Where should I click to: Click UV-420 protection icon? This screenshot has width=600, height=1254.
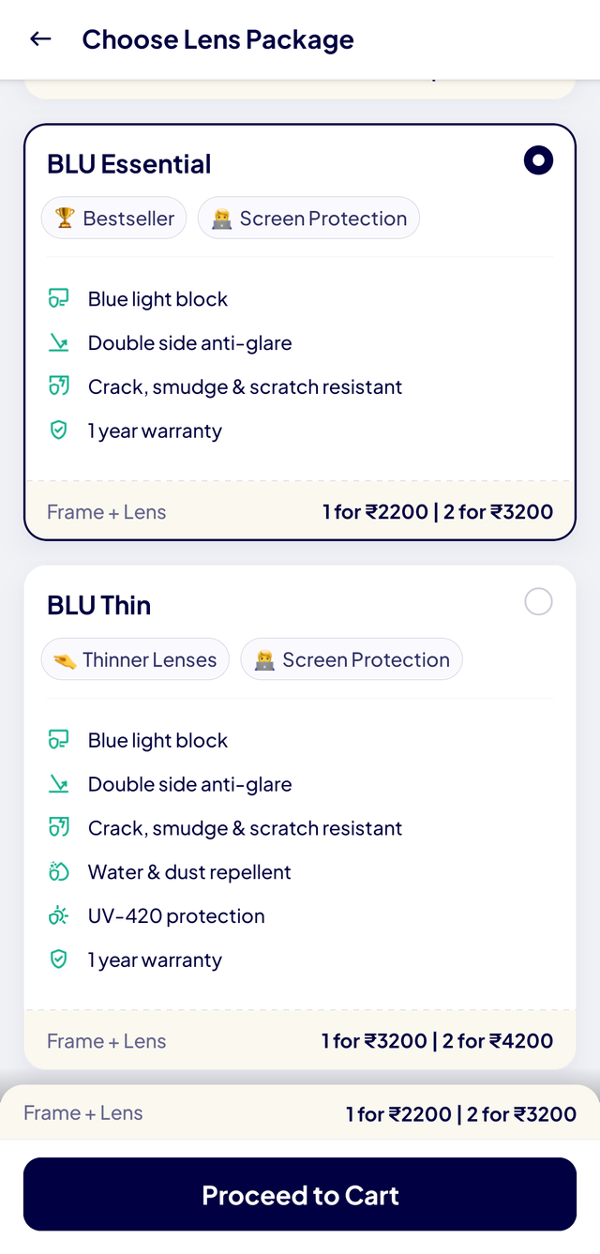click(58, 916)
